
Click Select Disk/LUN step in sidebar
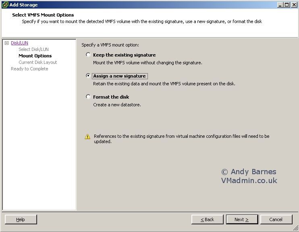click(33, 49)
